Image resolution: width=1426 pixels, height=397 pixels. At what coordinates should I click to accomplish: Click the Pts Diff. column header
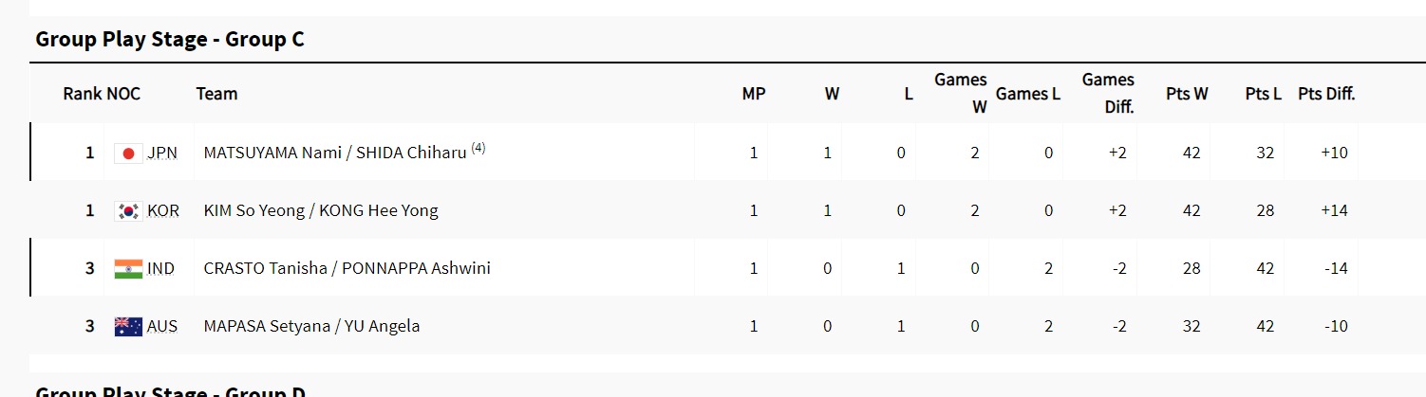(1326, 94)
